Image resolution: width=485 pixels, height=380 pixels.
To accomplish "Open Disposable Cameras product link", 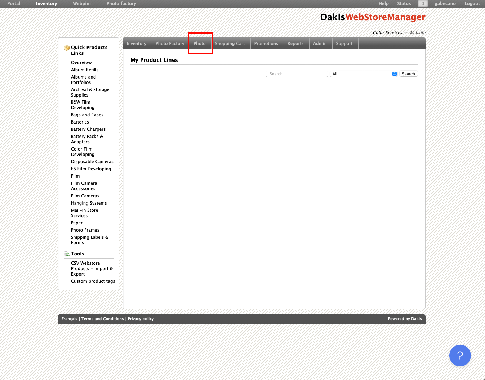I will (x=92, y=162).
